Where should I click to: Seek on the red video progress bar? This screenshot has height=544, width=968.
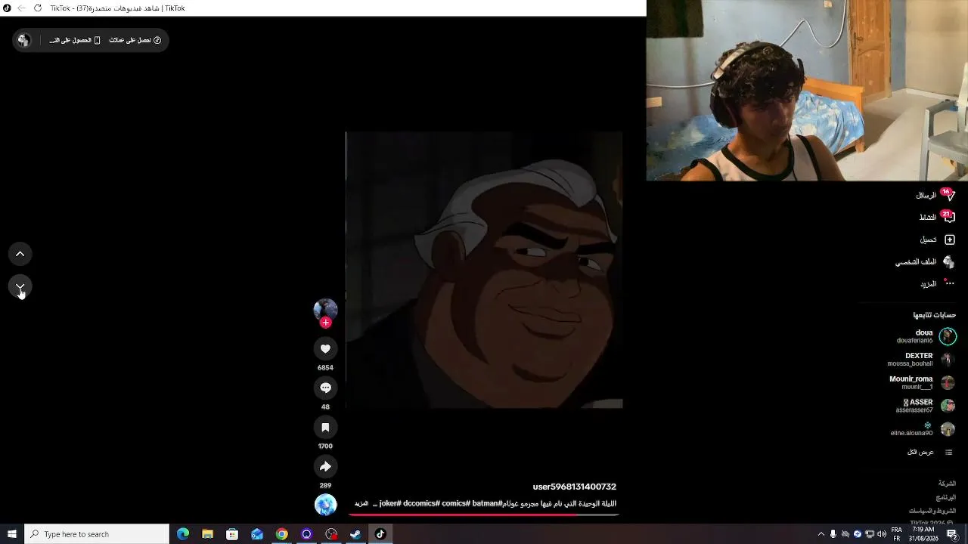tap(484, 515)
